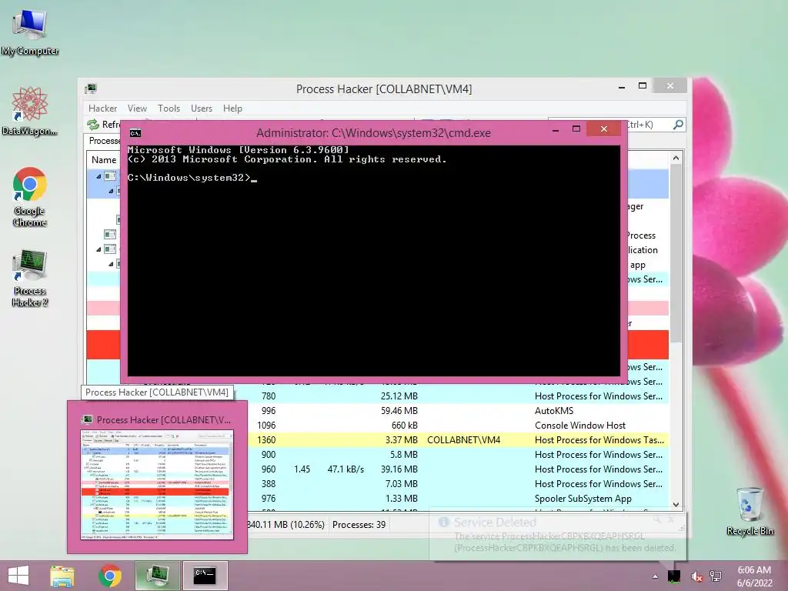Screen dimensions: 788x591
Task: Click 660 kB memory cell
Action: pos(405,425)
